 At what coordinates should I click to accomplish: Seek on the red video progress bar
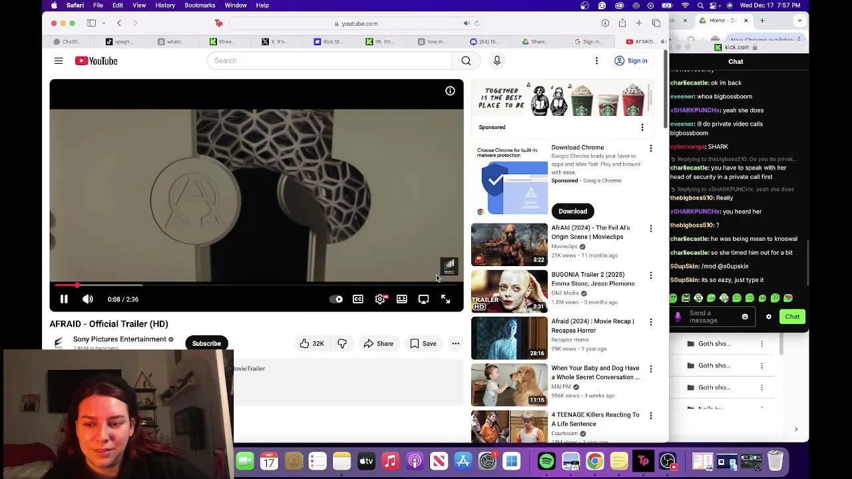click(256, 285)
